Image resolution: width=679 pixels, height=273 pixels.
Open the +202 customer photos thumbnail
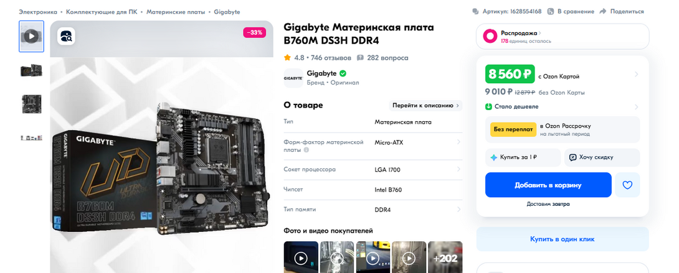click(x=445, y=258)
